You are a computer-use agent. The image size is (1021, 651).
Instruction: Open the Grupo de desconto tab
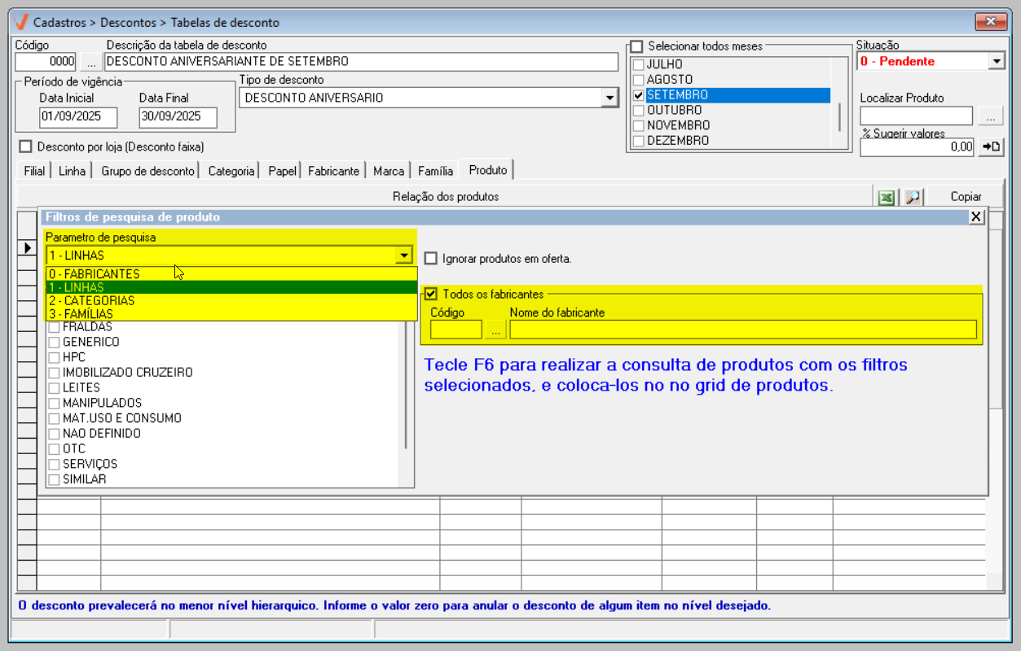click(147, 171)
